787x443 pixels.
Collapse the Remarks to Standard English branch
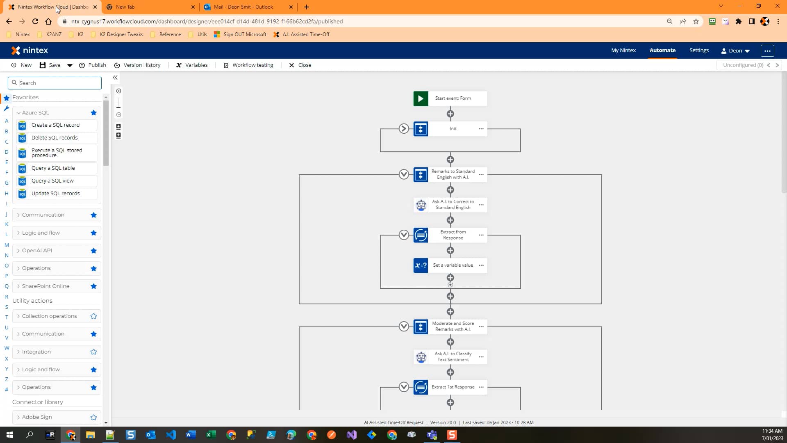coord(404,174)
